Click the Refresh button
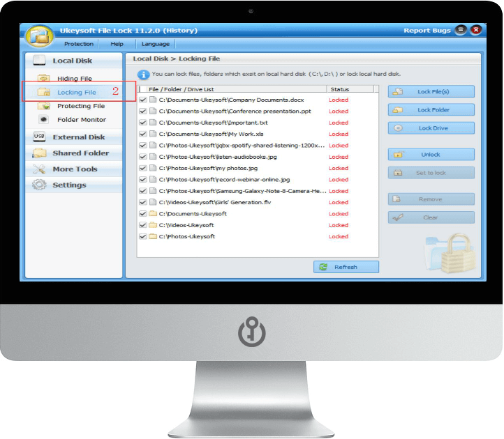The height and width of the screenshot is (439, 504). tap(346, 267)
